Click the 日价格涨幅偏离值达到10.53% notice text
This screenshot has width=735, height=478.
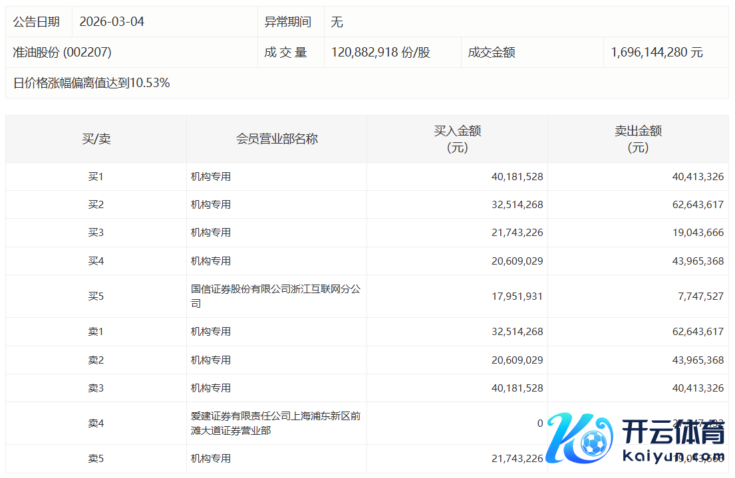[x=92, y=83]
